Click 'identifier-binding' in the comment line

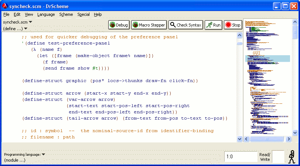[x=187, y=131]
